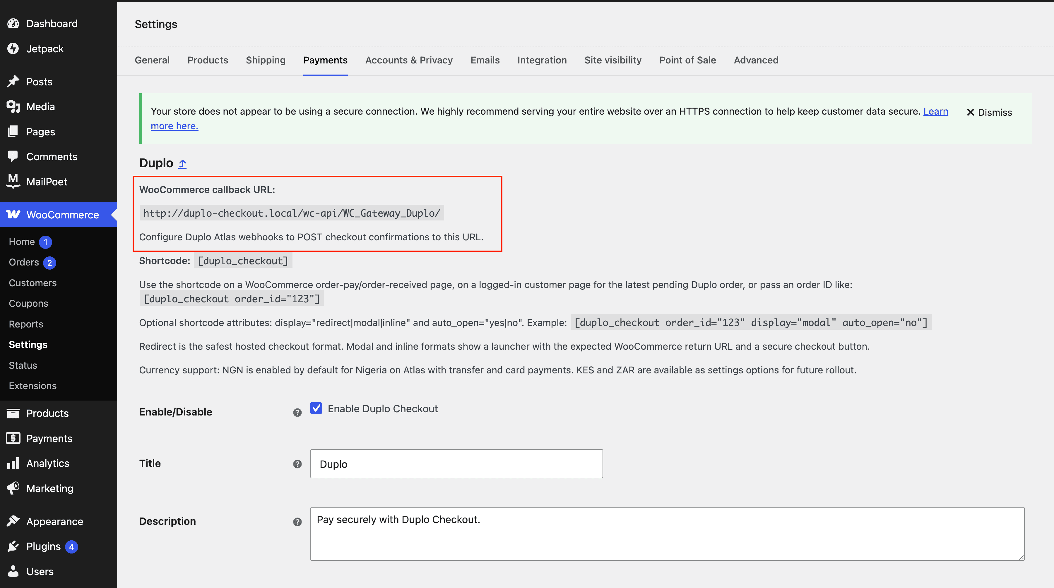Viewport: 1054px width, 588px height.
Task: Click the Products archive box icon
Action: pos(13,413)
